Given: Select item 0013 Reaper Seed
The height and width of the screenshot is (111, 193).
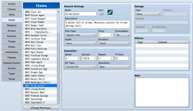Looking at the screenshot, I should 40,25.
